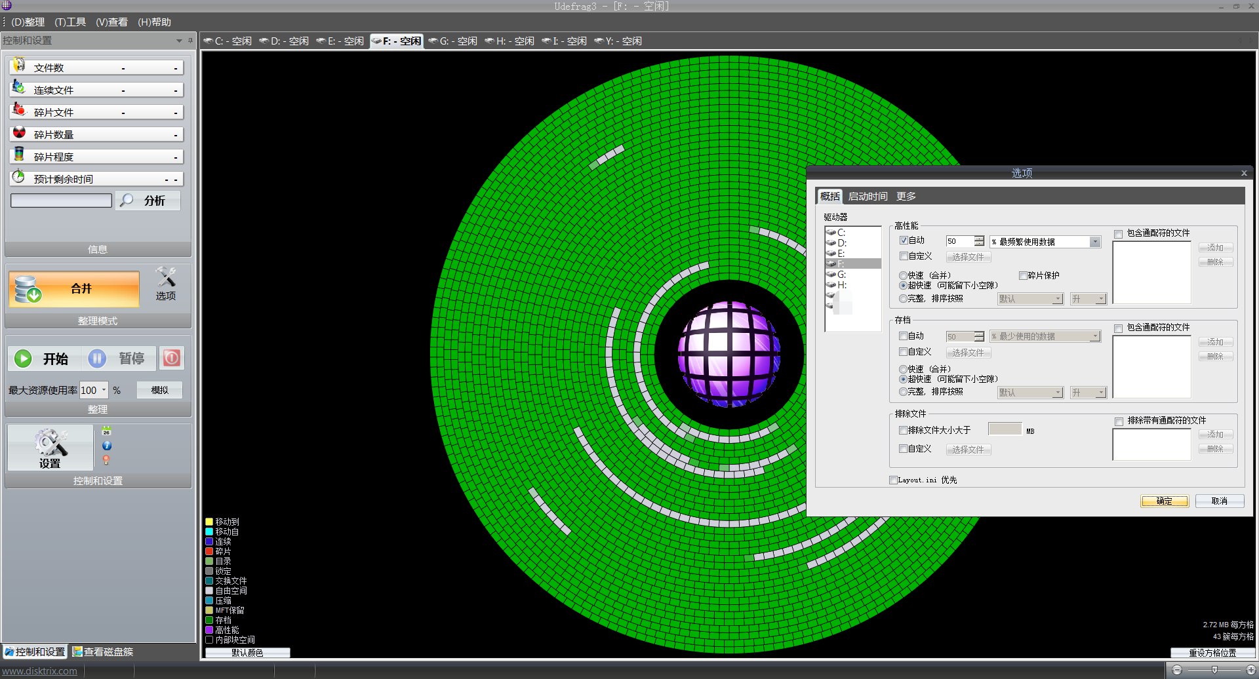This screenshot has height=679, width=1259.
Task: Click the red stop/power icon
Action: pyautogui.click(x=171, y=358)
